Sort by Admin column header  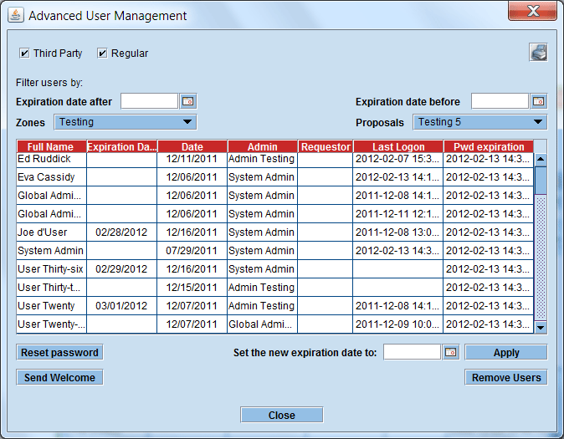[263, 146]
